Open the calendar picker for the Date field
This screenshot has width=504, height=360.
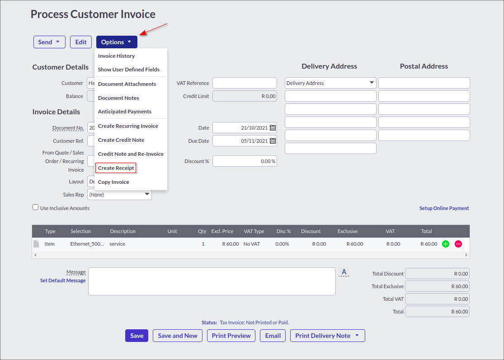point(273,127)
